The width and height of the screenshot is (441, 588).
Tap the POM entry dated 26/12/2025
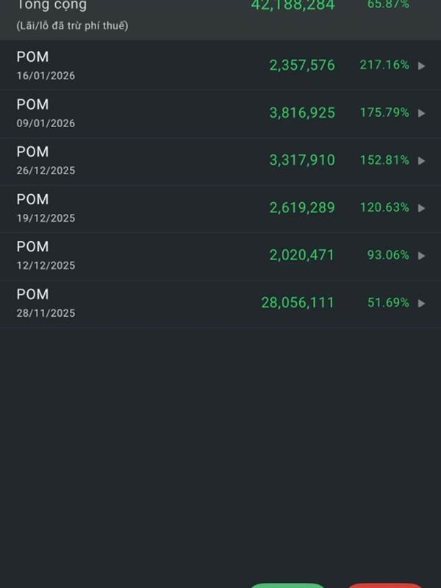coord(46,160)
